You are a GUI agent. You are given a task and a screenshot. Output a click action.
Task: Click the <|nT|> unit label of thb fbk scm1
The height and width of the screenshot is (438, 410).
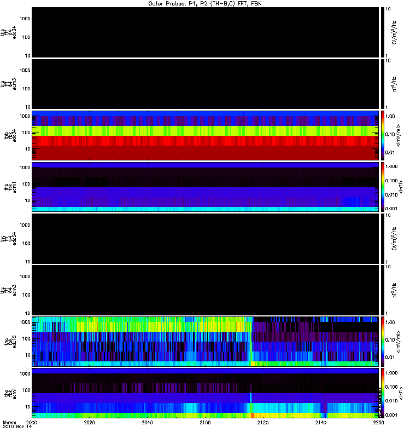(401, 187)
